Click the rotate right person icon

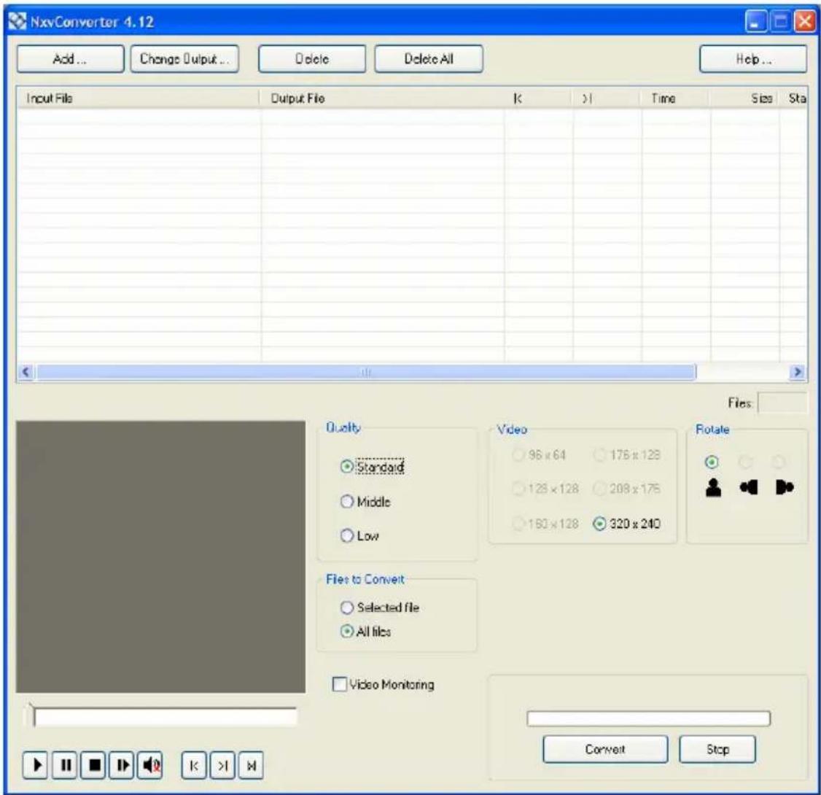pyautogui.click(x=784, y=488)
